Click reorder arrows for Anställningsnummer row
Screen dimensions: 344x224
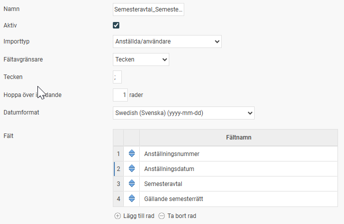click(132, 153)
